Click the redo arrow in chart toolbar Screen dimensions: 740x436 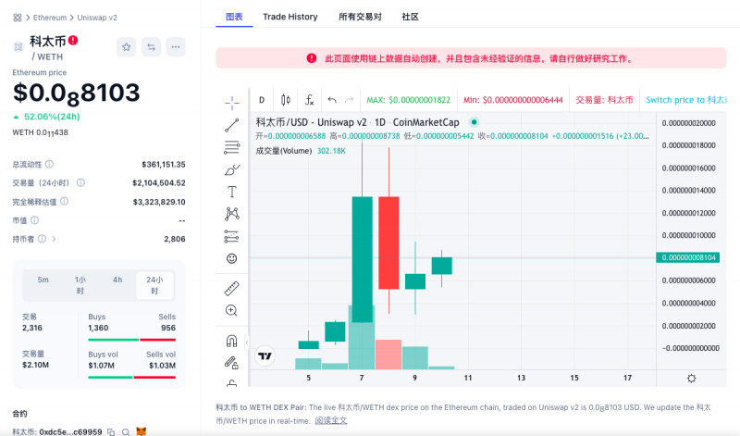(x=350, y=100)
